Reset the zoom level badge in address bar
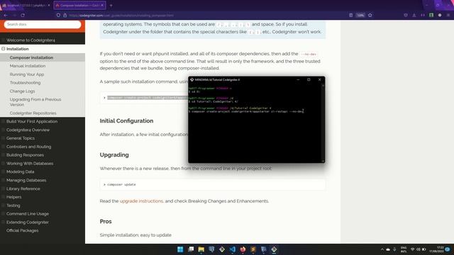Viewport: 454px width, 255px height. point(360,15)
